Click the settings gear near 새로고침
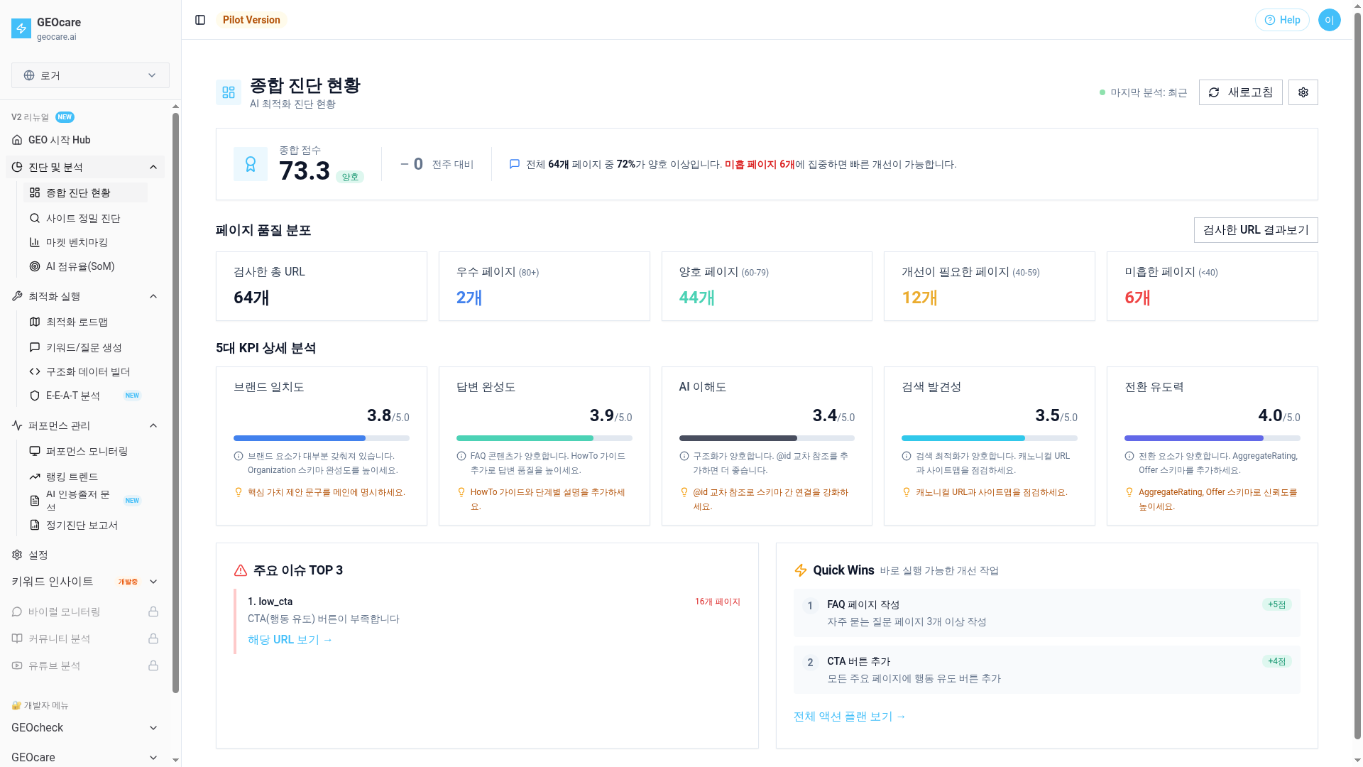1363x767 pixels. point(1303,92)
